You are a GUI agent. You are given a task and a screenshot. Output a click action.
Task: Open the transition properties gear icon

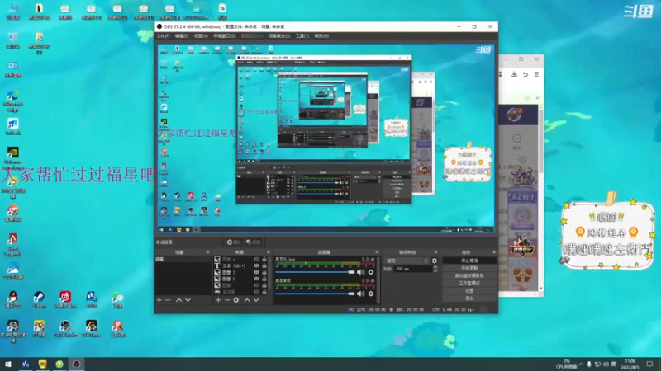[435, 261]
